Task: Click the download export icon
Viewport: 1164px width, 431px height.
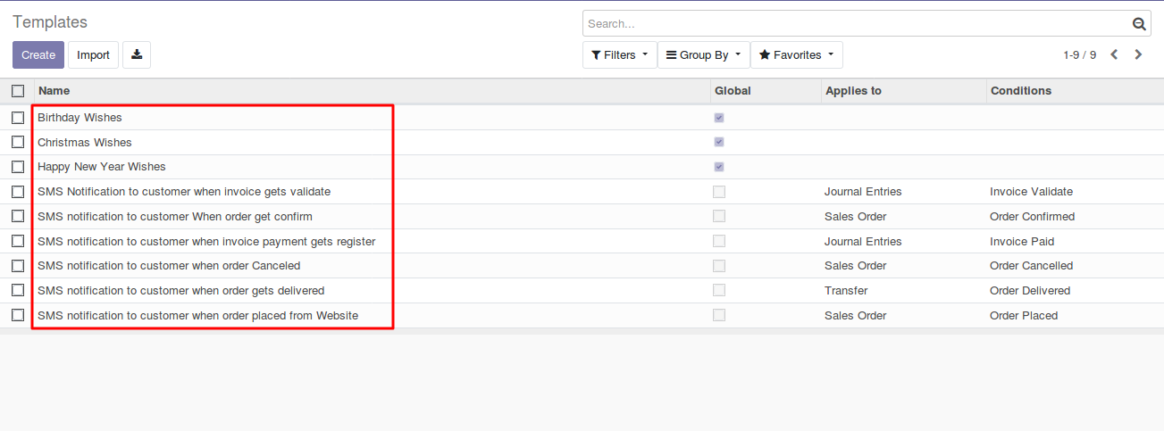Action: (137, 54)
